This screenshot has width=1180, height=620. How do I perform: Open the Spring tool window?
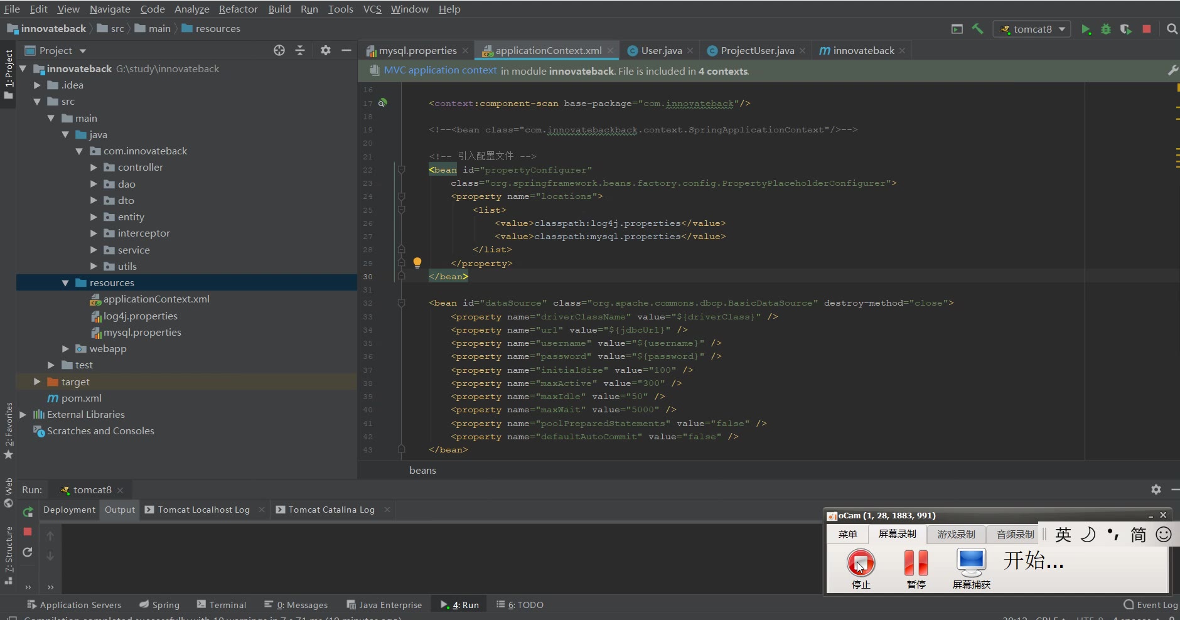[x=159, y=605]
